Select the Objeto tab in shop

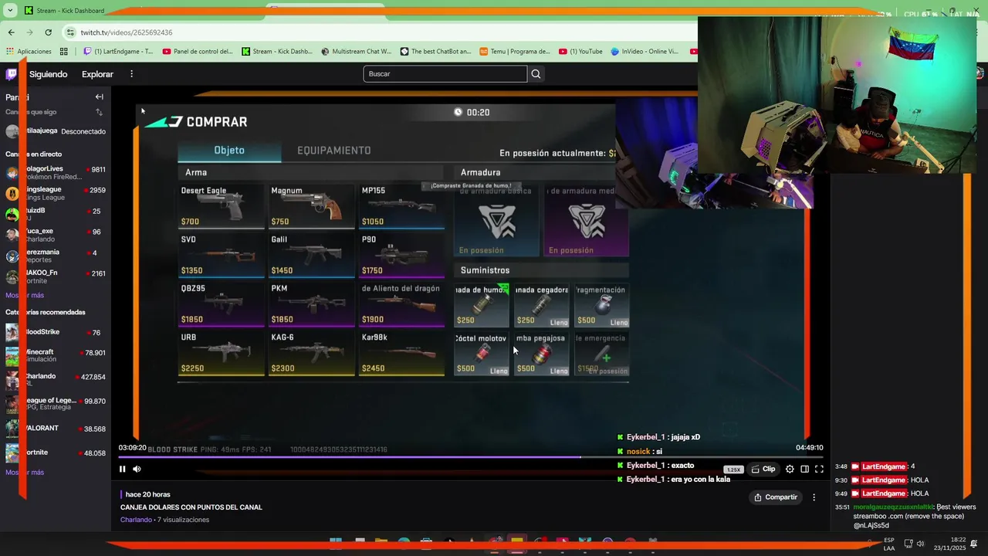(x=229, y=151)
